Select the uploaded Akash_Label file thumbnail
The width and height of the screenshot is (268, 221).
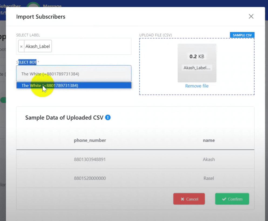tap(197, 63)
